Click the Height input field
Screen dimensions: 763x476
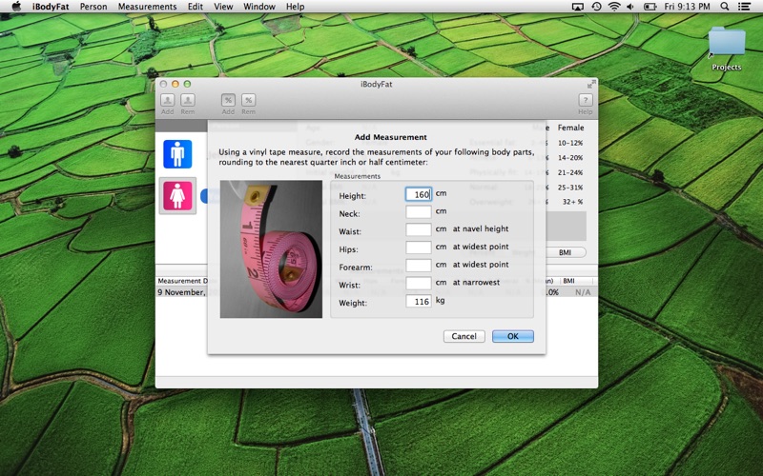pos(419,194)
